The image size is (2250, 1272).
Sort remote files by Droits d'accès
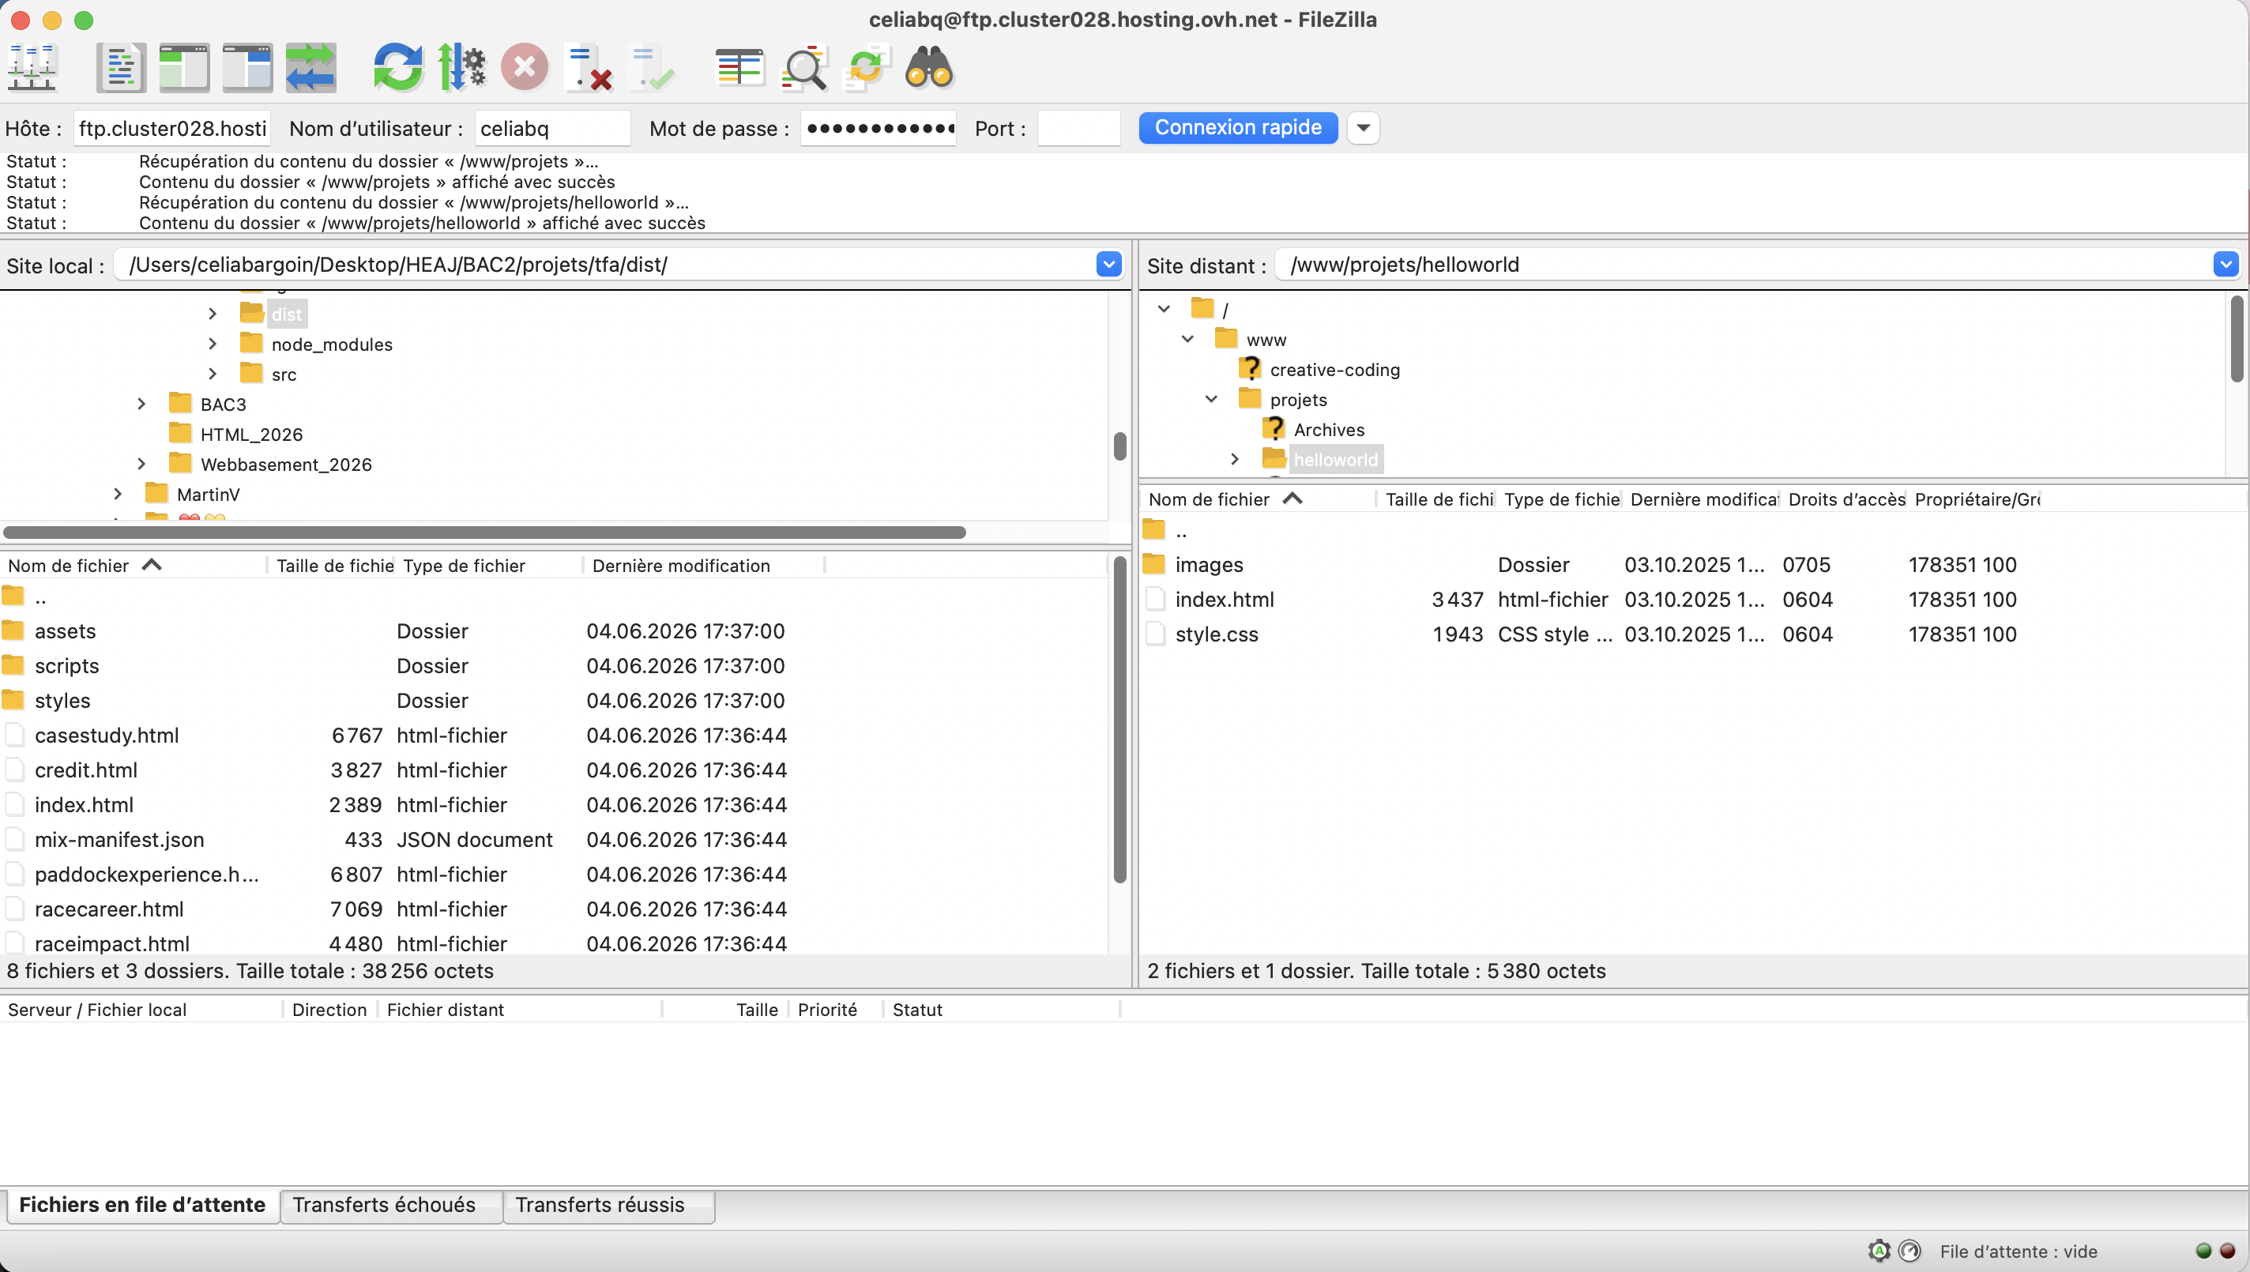point(1846,499)
